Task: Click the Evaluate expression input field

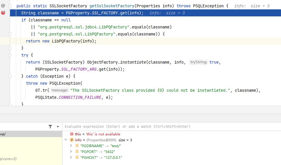Action: (171, 127)
